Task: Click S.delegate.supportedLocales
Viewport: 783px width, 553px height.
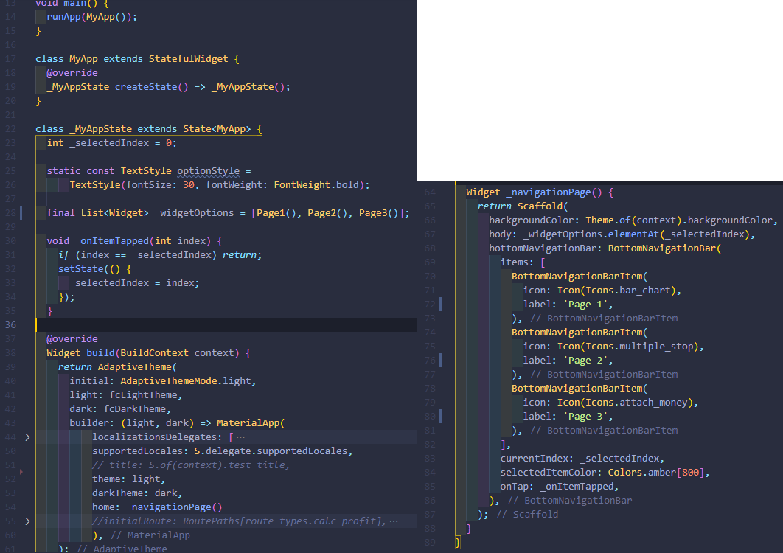Action: 270,451
